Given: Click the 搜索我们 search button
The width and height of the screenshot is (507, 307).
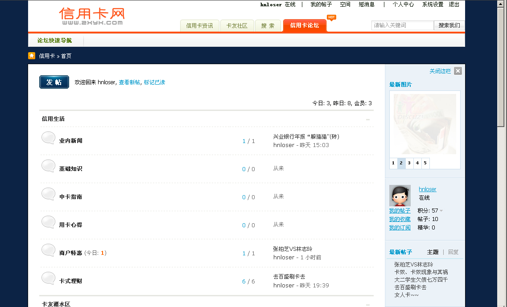Looking at the screenshot, I should (449, 25).
